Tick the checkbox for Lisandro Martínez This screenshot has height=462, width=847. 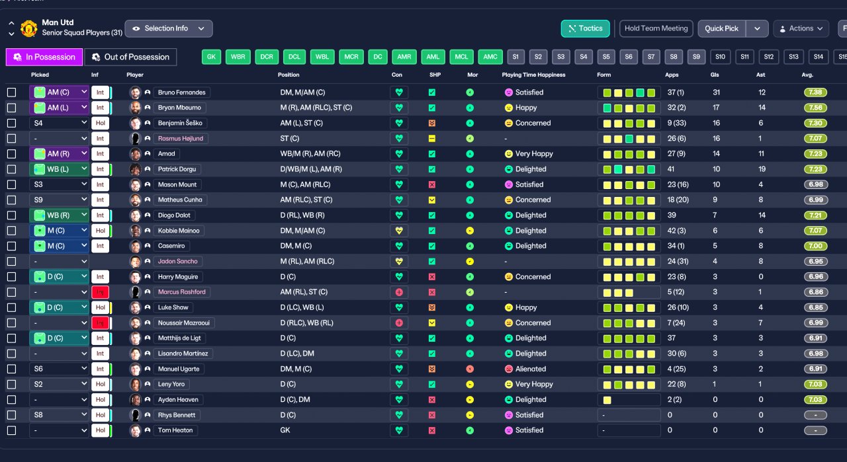click(11, 354)
